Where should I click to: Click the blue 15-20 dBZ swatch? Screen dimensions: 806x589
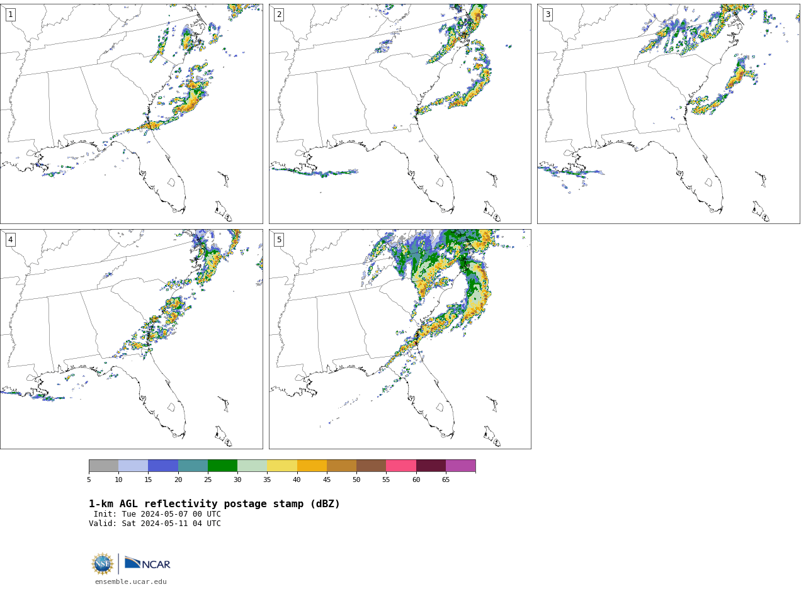coord(163,466)
